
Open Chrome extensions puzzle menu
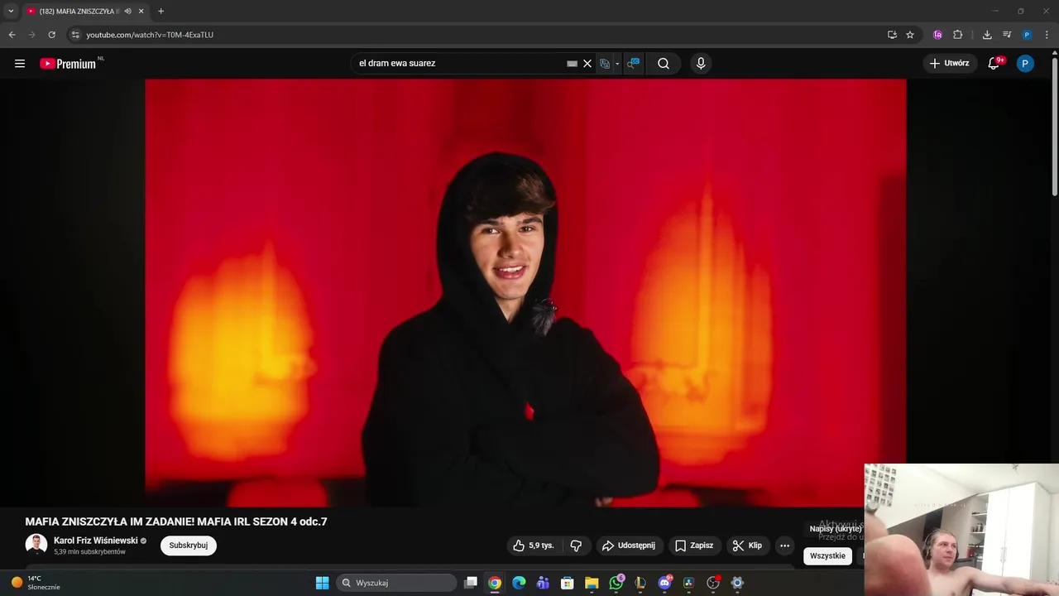tap(958, 35)
